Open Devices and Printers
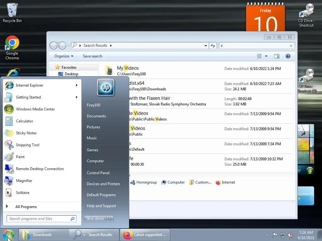322x241 pixels. point(103,184)
